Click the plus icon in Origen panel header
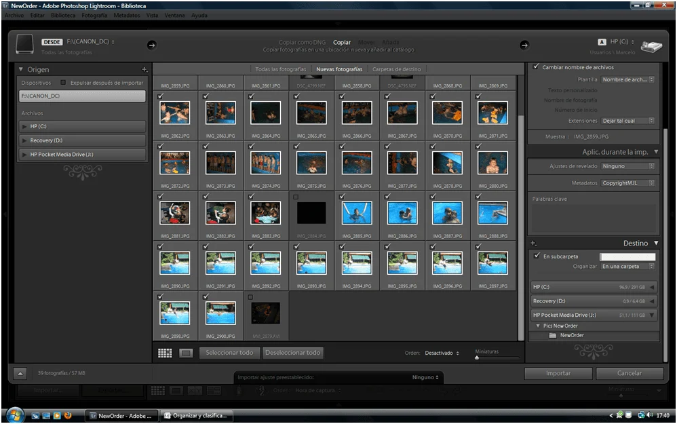 144,69
